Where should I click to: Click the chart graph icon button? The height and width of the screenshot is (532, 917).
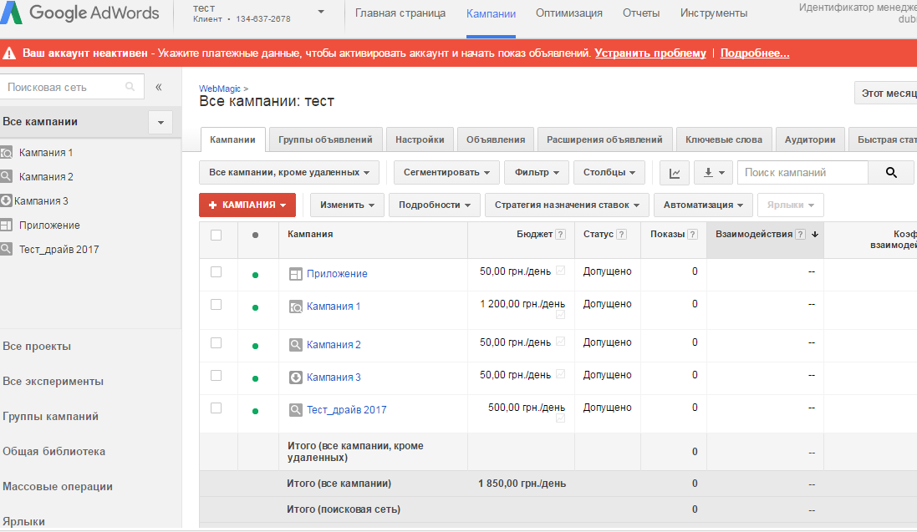point(675,173)
